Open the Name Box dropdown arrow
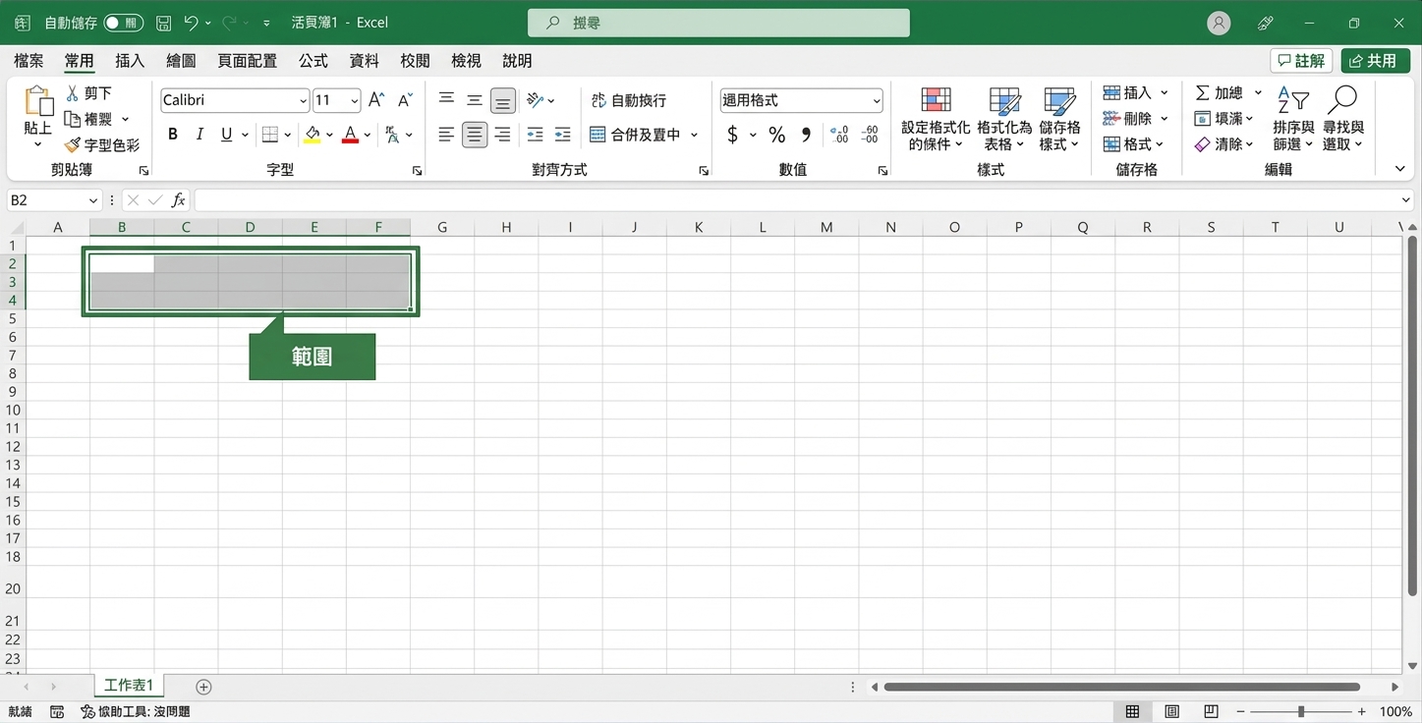This screenshot has height=723, width=1422. pos(94,200)
